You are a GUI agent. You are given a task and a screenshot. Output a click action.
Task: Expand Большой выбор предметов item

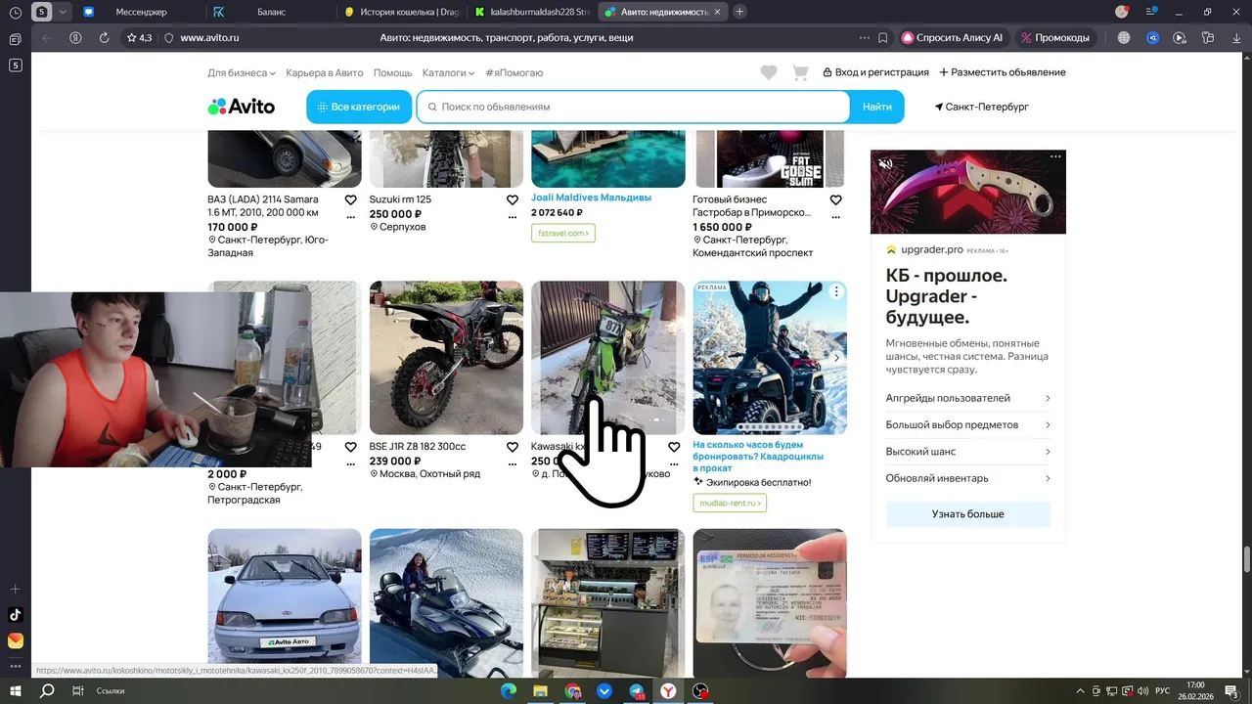tap(967, 424)
